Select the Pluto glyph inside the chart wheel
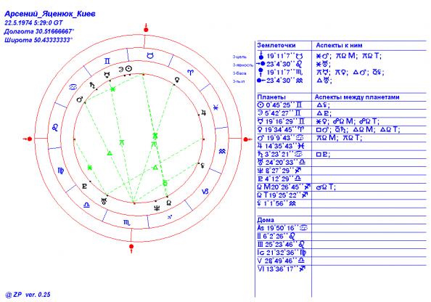The width and height of the screenshot is (431, 302). pyautogui.click(x=85, y=186)
